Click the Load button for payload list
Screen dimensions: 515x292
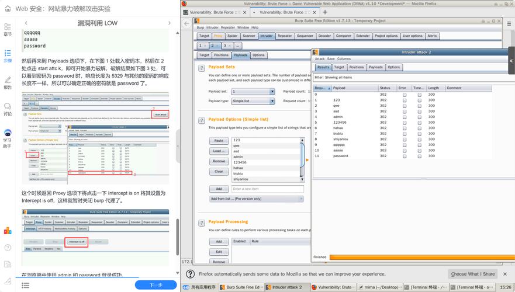pos(219,151)
